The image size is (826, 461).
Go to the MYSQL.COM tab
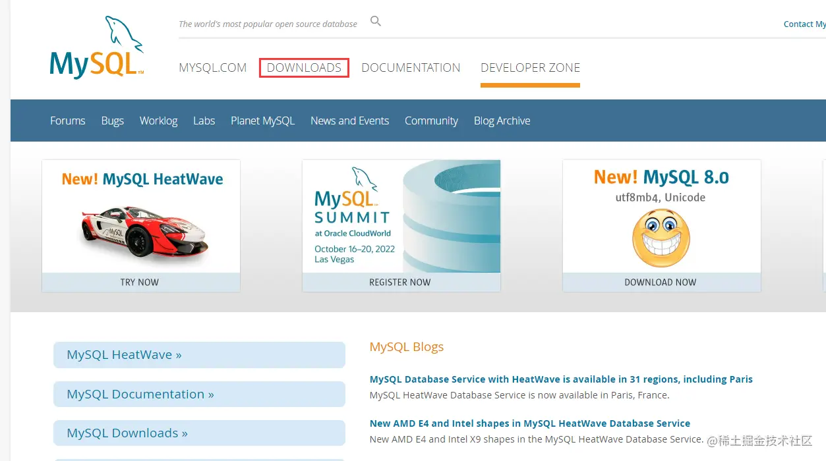pos(212,68)
